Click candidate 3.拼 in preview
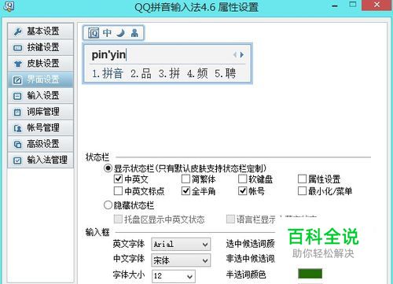This screenshot has width=393, height=284. click(169, 73)
